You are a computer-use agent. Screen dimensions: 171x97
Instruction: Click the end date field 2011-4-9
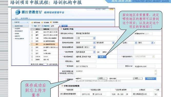click(100, 94)
